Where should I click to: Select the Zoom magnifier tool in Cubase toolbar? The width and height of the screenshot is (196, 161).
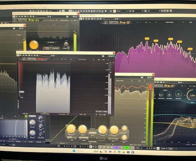click(89, 11)
